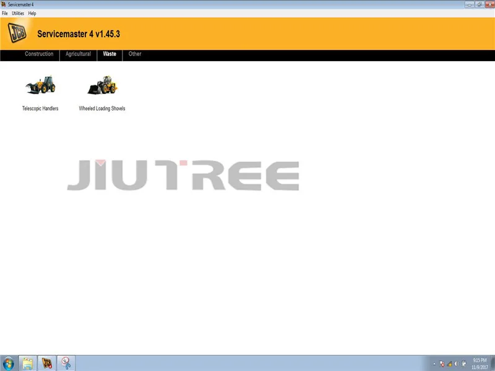Click the Telescopic Handlers label
The image size is (495, 371).
coord(40,109)
